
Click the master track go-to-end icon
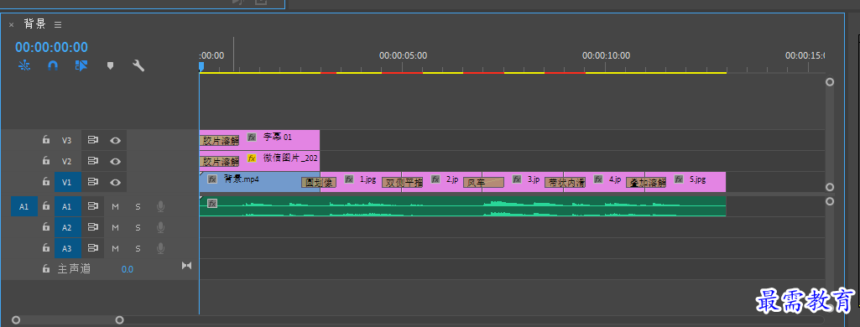[186, 266]
